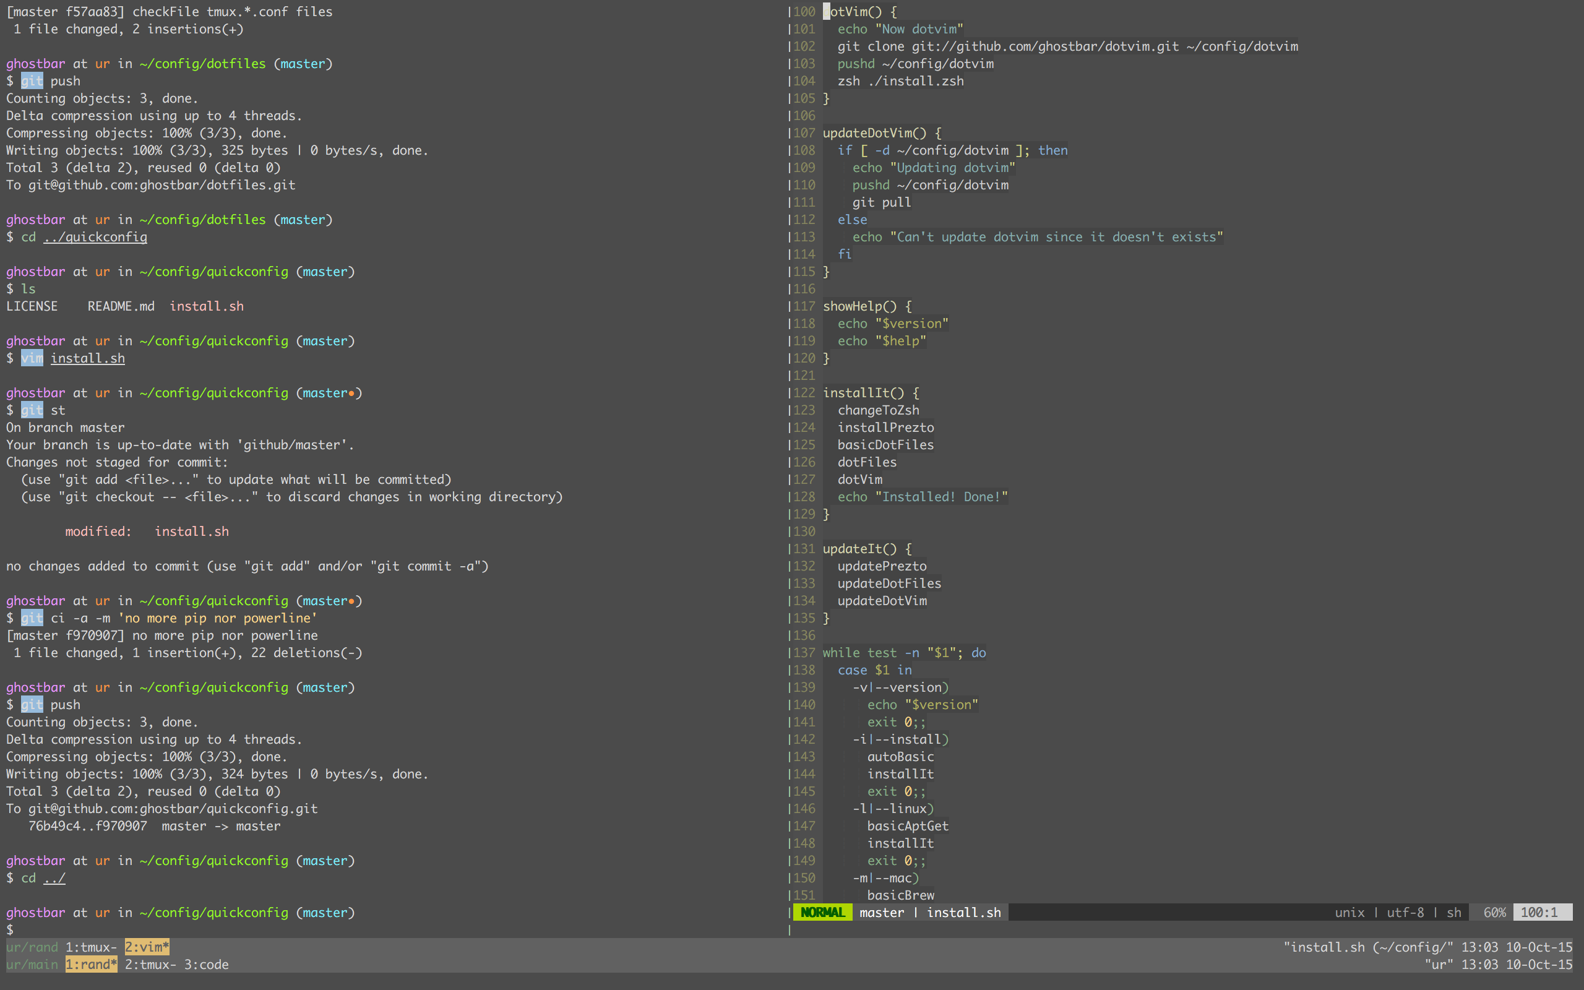
Task: Click the '76b49c4..f970907 master -> master' line
Action: coord(155,826)
